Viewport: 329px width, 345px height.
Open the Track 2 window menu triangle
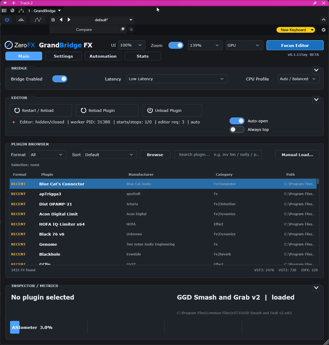click(5, 3)
